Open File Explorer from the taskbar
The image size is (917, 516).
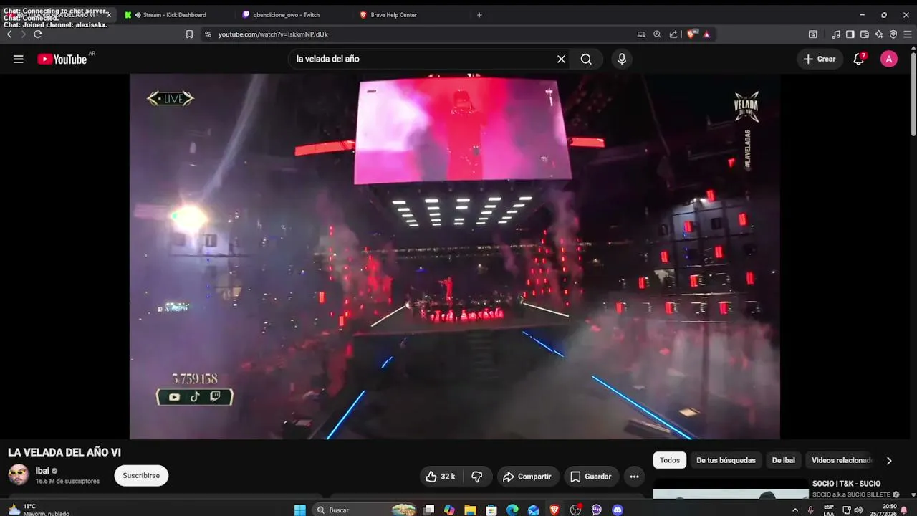[470, 510]
